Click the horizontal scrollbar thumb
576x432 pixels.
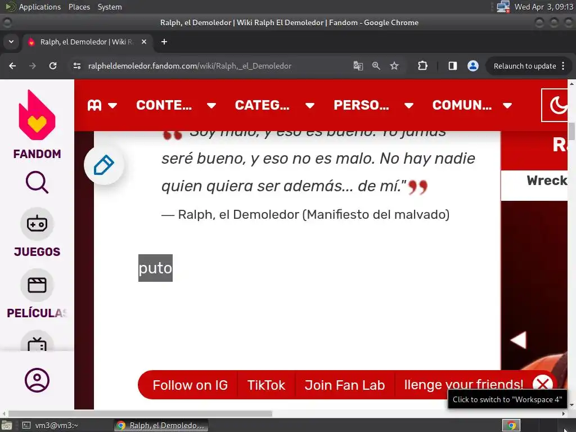[x=140, y=413]
